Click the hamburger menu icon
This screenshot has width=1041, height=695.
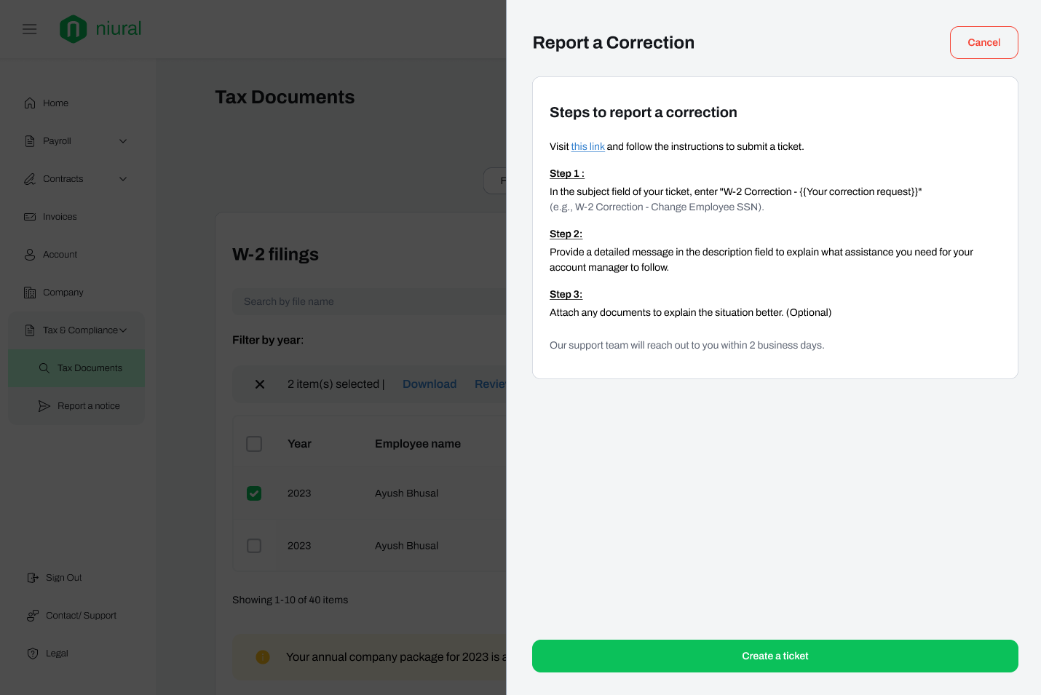tap(29, 29)
